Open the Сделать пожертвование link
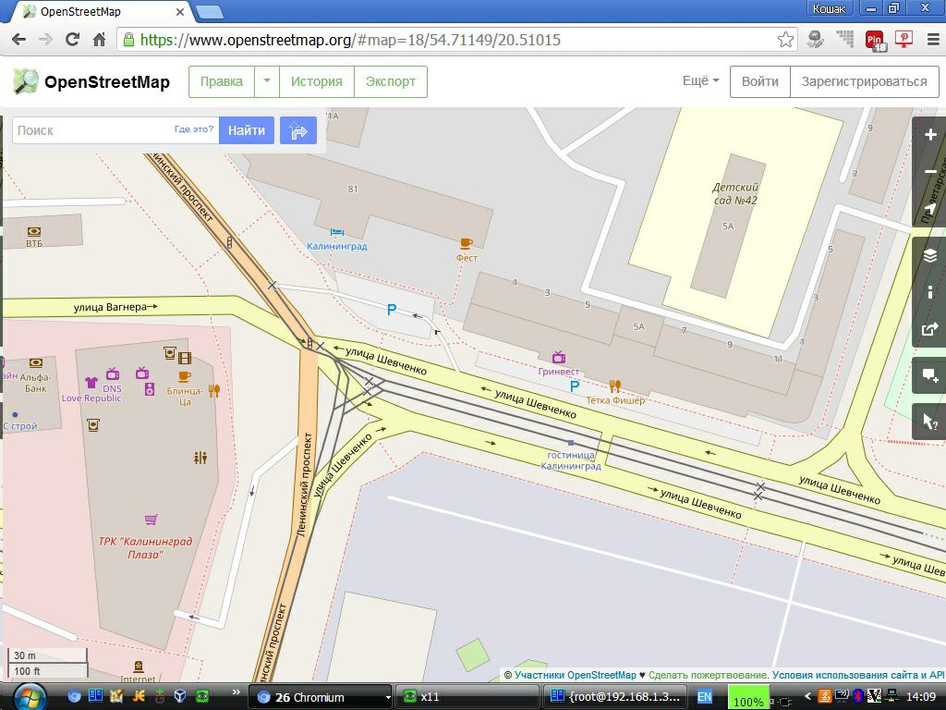 tap(709, 675)
